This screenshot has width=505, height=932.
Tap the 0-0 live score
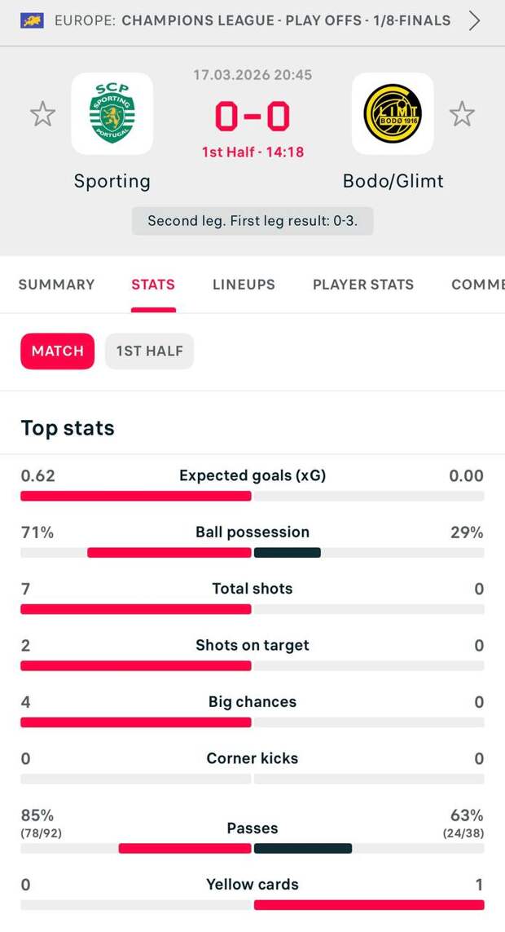point(253,117)
